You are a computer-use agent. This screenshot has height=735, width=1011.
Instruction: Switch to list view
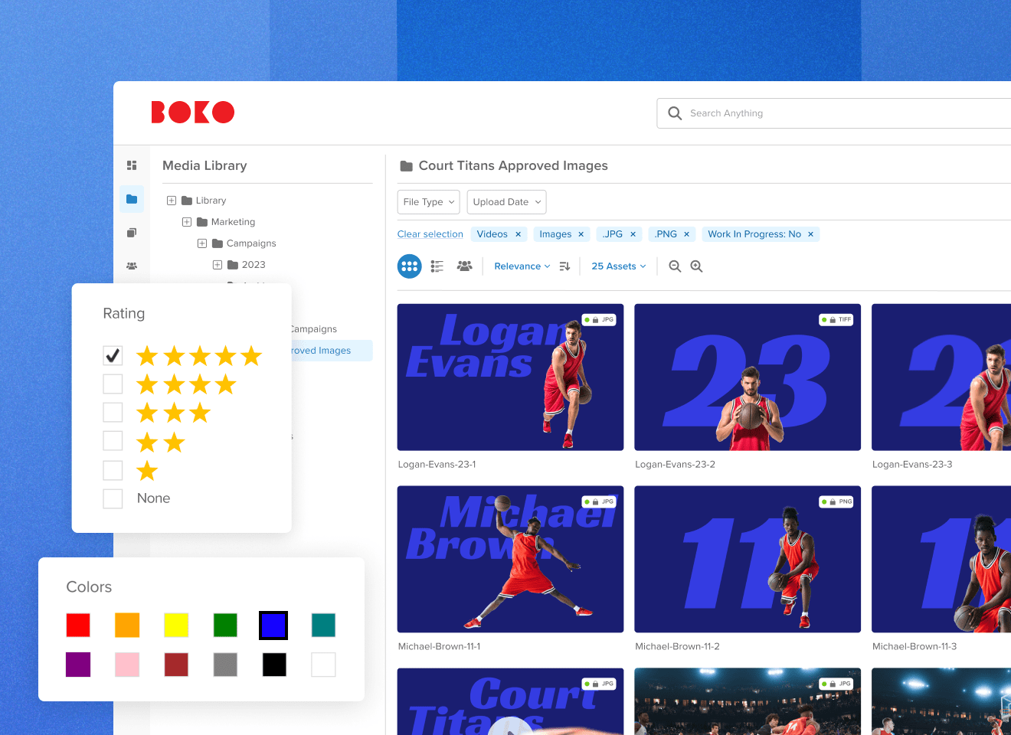[x=437, y=266]
